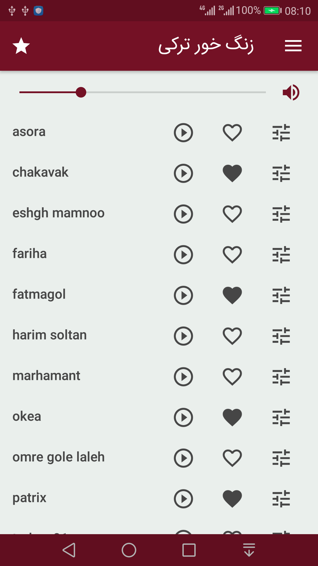The image size is (318, 566).
Task: Play the fariha ringtone
Action: [183, 255]
